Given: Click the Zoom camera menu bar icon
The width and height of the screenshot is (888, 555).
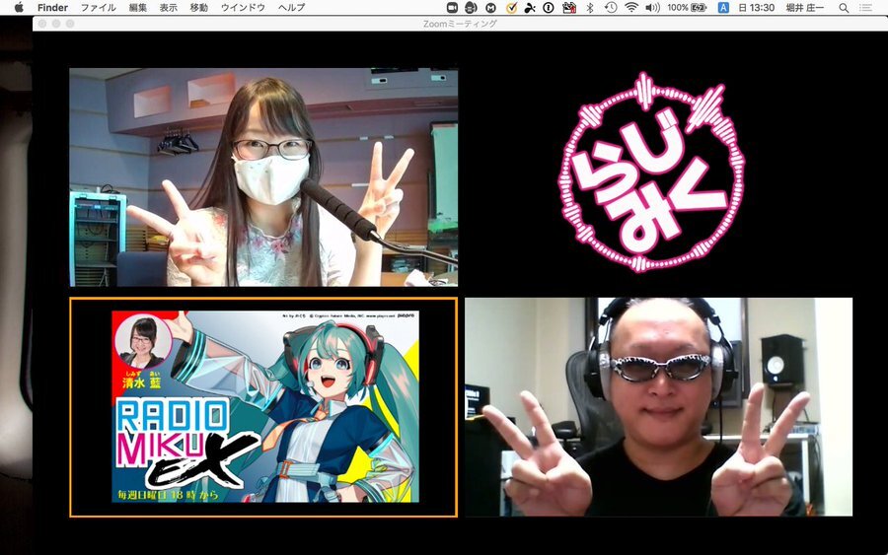Looking at the screenshot, I should pos(453,7).
